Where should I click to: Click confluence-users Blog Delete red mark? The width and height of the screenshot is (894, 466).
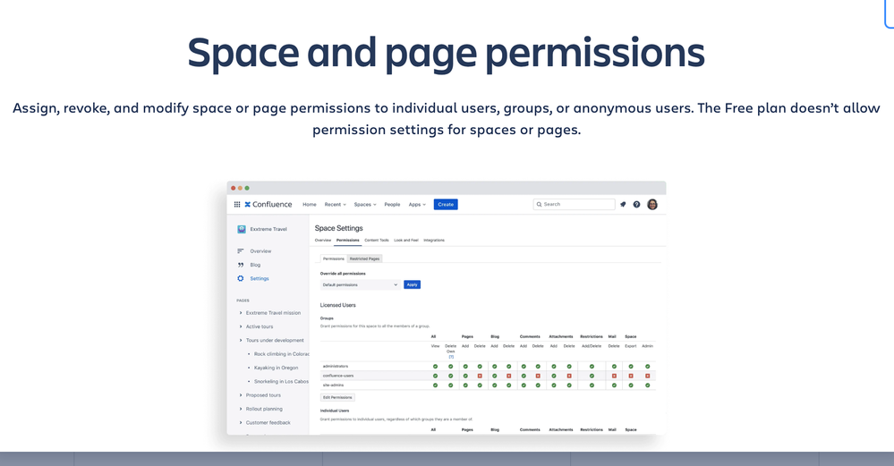click(x=508, y=376)
